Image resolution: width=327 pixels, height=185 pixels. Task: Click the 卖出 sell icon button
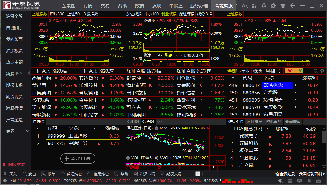click(x=29, y=174)
